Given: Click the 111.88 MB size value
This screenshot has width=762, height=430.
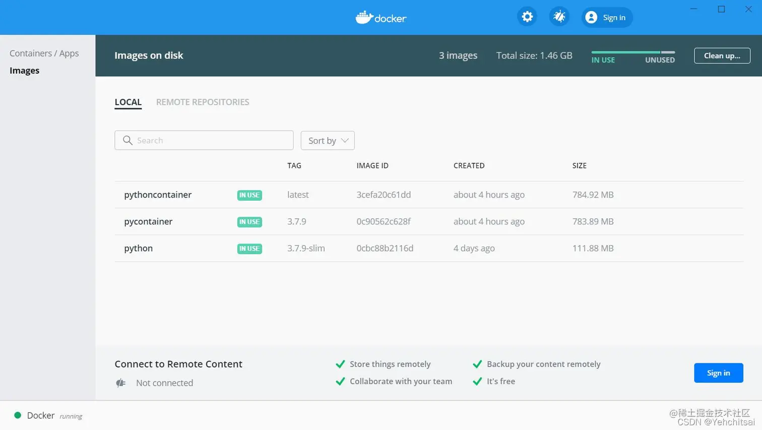Looking at the screenshot, I should point(593,248).
